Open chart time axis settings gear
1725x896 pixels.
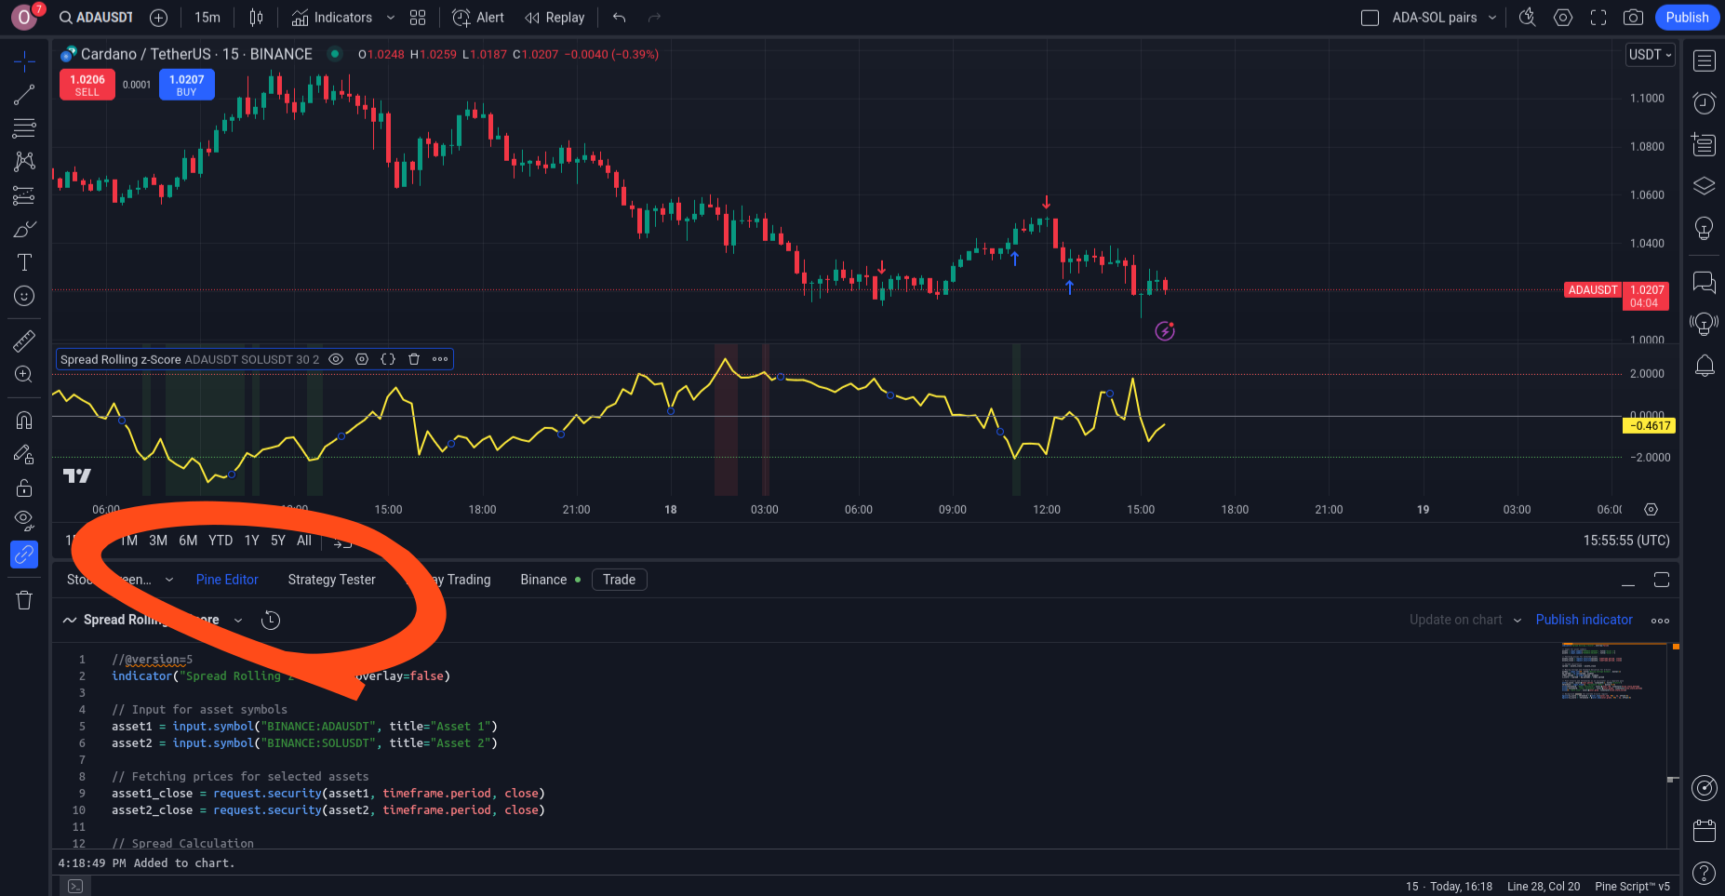click(1651, 510)
